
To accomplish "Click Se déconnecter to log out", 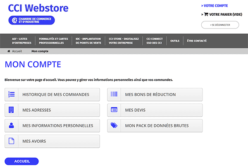I will 220,25.
